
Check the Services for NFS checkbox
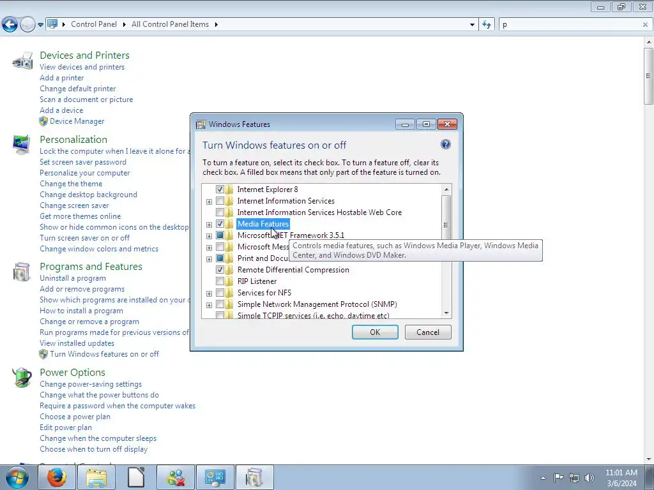tap(220, 292)
